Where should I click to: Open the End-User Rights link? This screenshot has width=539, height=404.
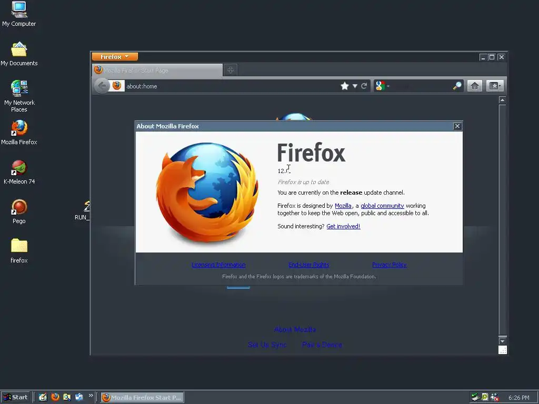(x=308, y=265)
